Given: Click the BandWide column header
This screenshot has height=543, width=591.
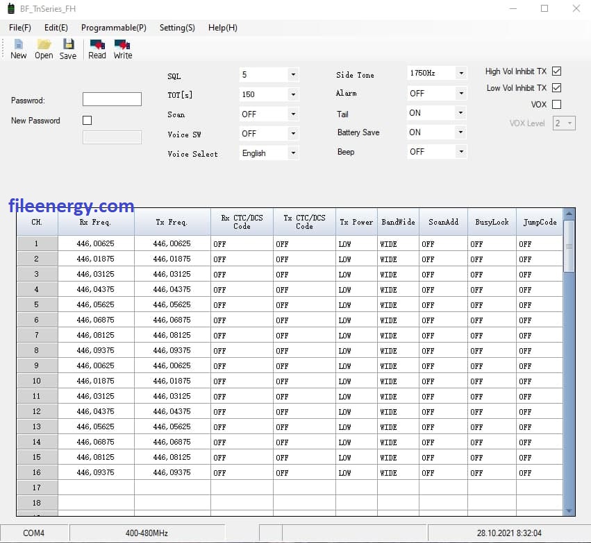Looking at the screenshot, I should click(398, 222).
